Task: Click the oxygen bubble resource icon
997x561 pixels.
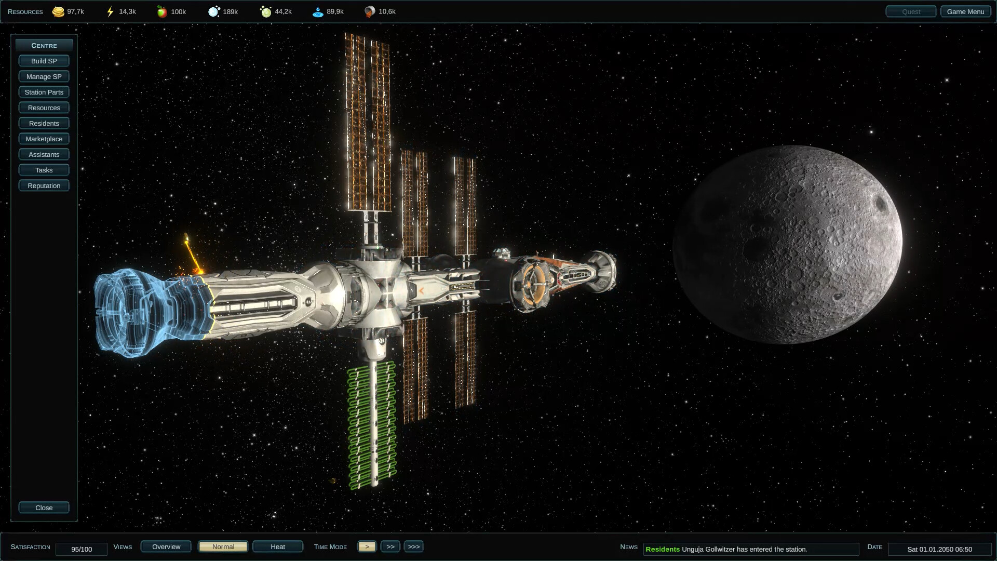Action: pos(214,10)
